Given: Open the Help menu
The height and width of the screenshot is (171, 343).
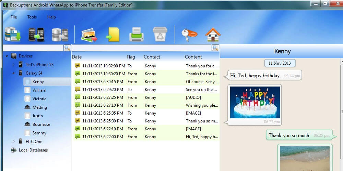Looking at the screenshot, I should [51, 17].
